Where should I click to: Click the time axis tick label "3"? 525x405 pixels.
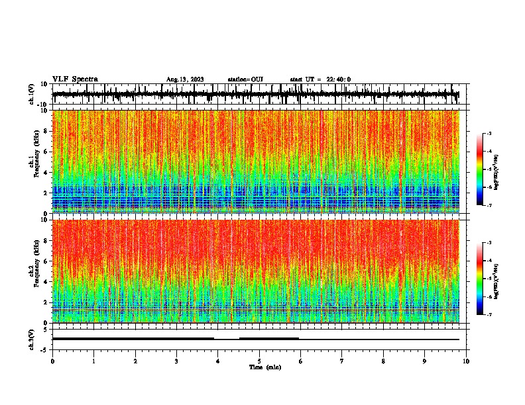click(176, 361)
